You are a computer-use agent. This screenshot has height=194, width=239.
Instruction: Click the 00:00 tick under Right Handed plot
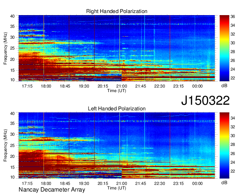pos(197,86)
